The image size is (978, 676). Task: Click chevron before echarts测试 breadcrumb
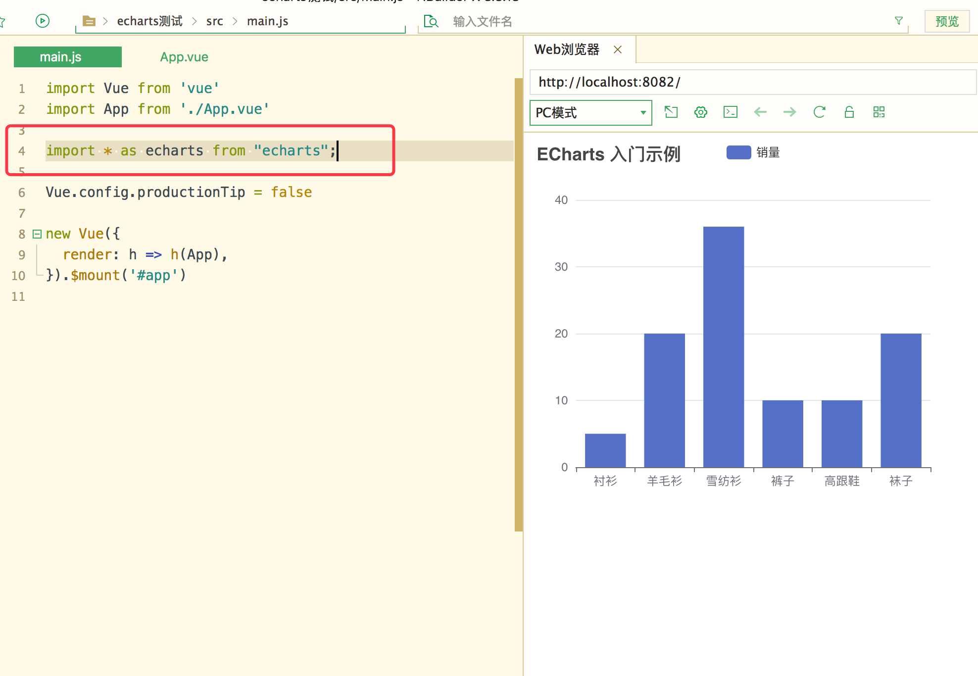coord(105,21)
